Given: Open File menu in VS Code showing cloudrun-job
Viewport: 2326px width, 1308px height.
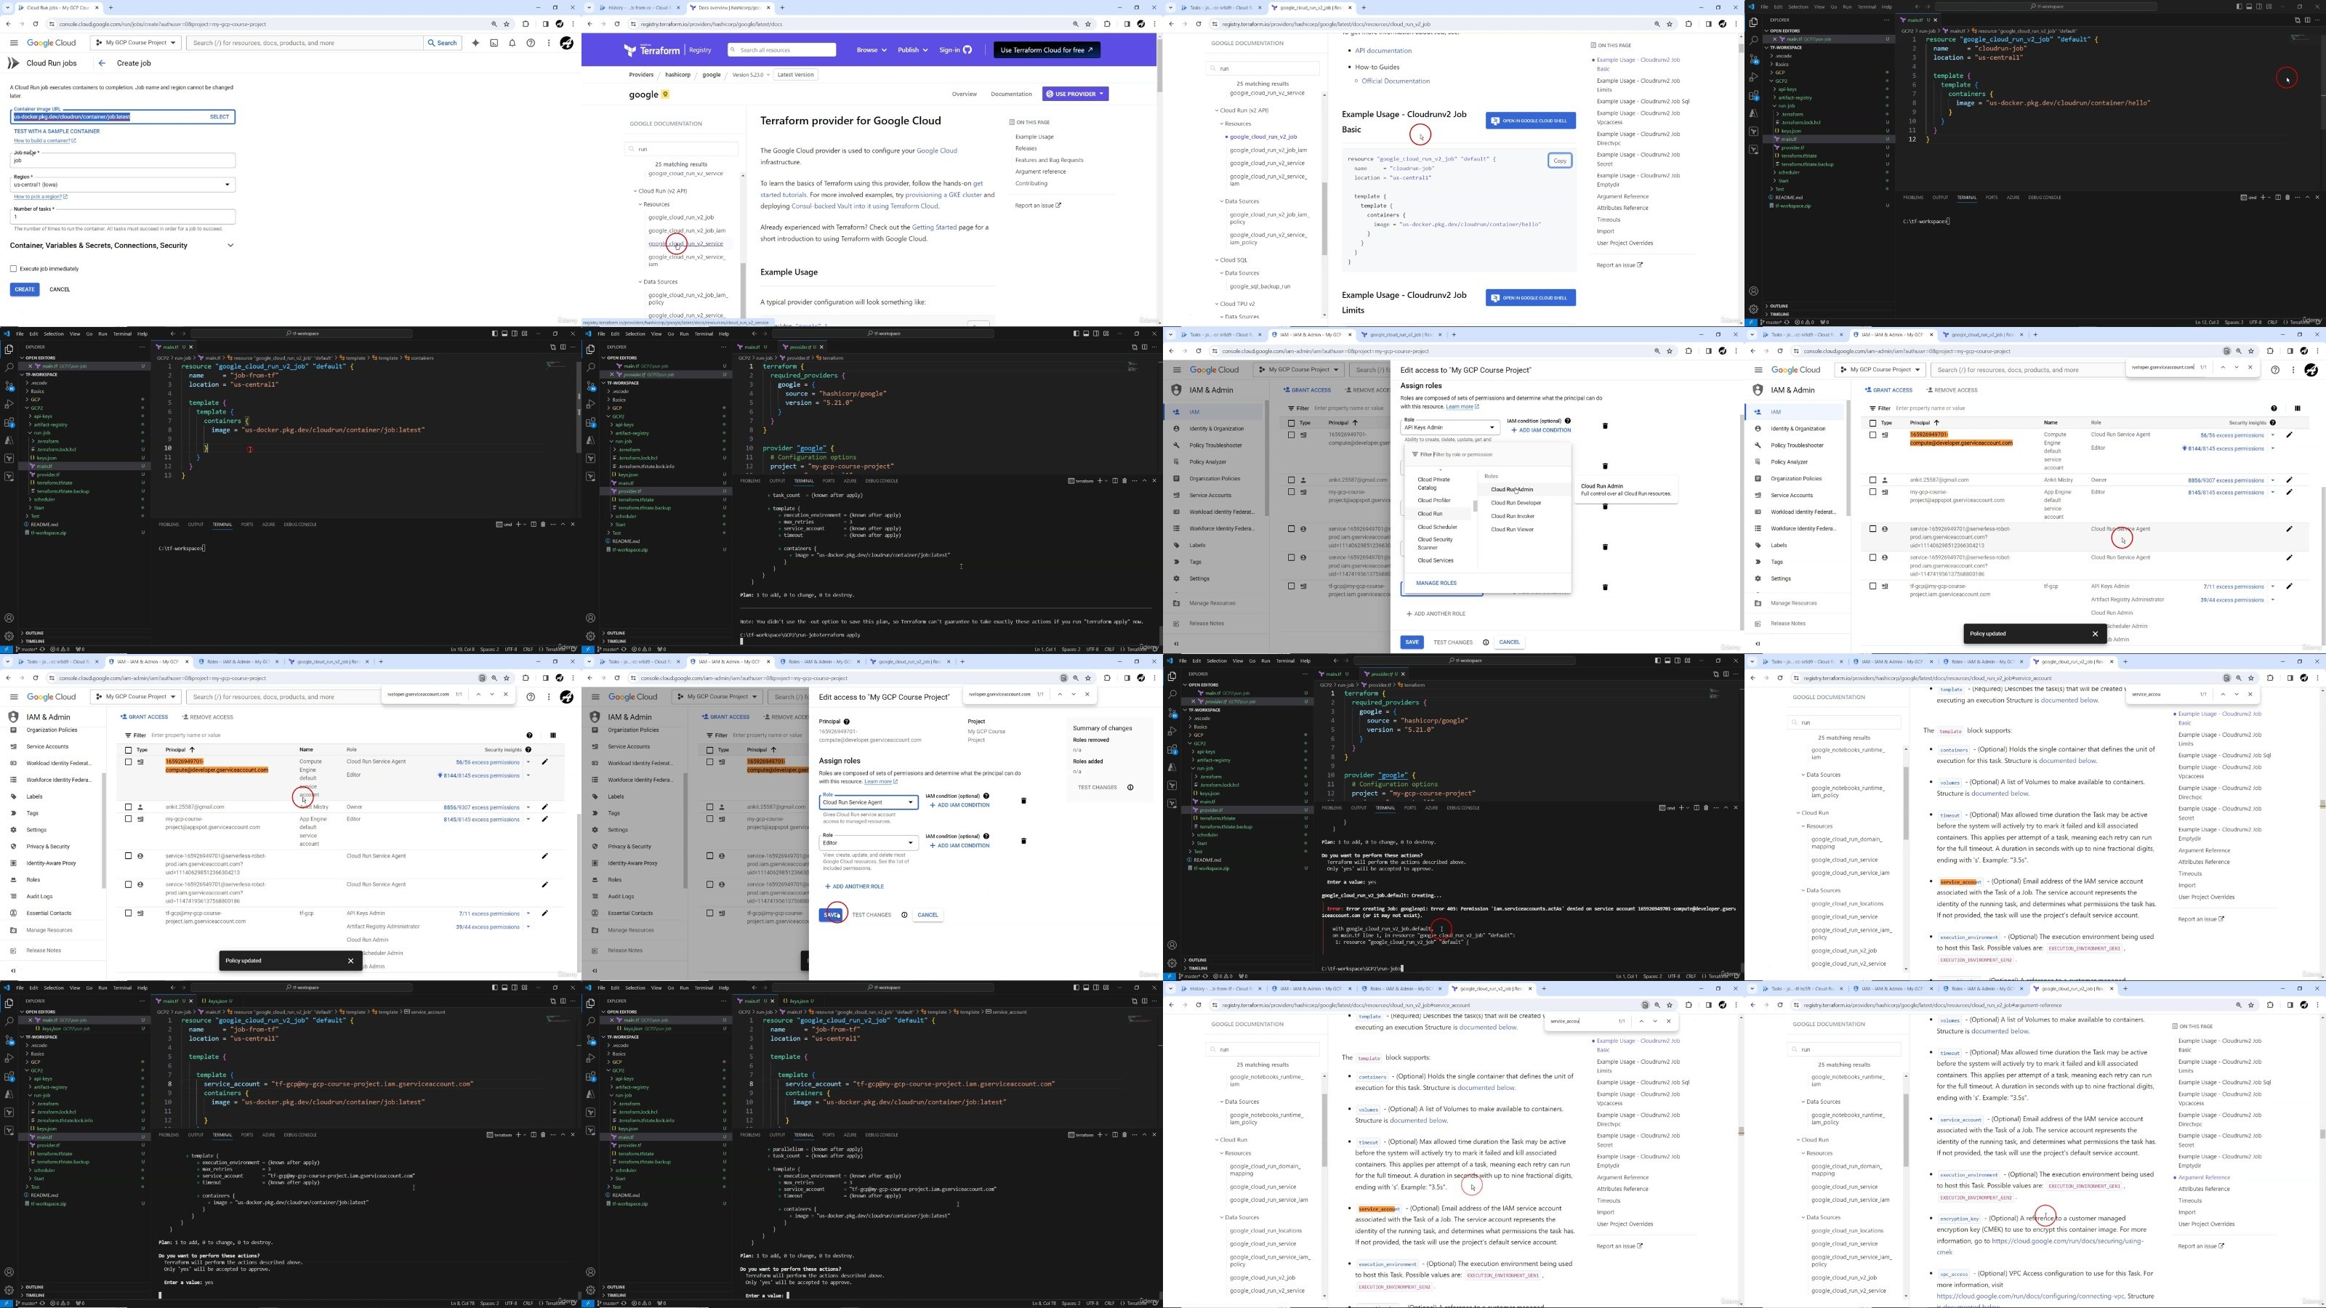Looking at the screenshot, I should tap(1763, 7).
